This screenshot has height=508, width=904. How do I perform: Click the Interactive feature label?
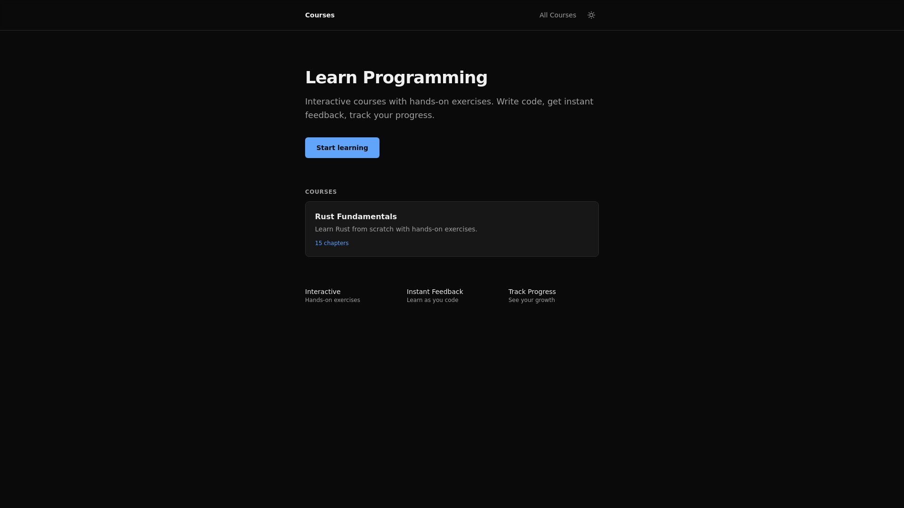click(323, 292)
